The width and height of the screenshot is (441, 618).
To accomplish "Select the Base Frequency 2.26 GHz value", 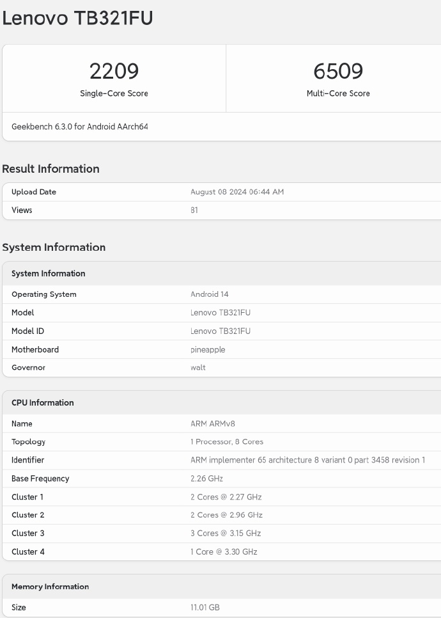I will [206, 479].
